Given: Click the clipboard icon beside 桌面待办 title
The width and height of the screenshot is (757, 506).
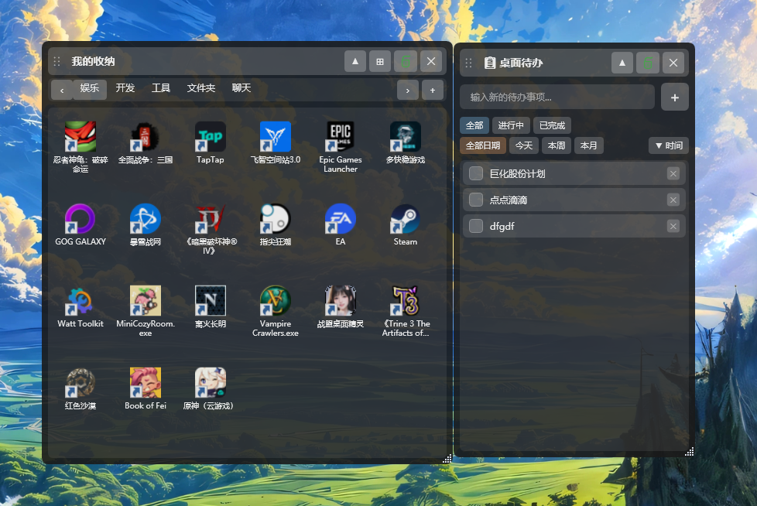Looking at the screenshot, I should click(489, 63).
